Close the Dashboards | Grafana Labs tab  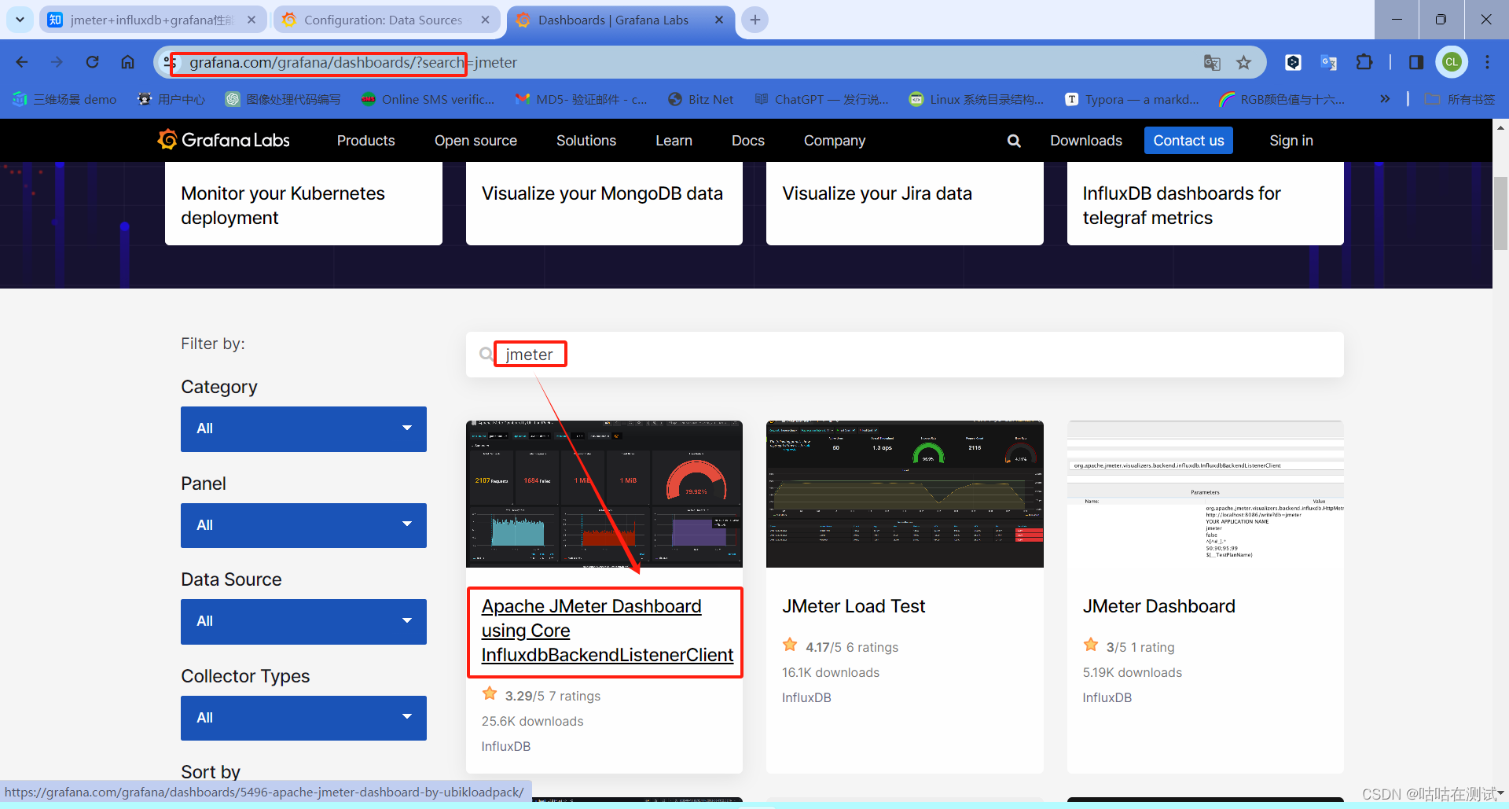coord(719,20)
